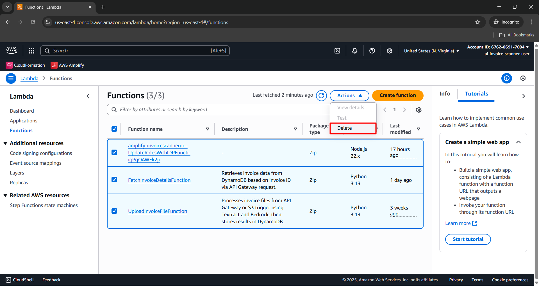Screen dimensions: 539x286
Task: Deselect the FetchInvoiceDetailsFunction checkbox
Action: pyautogui.click(x=114, y=180)
